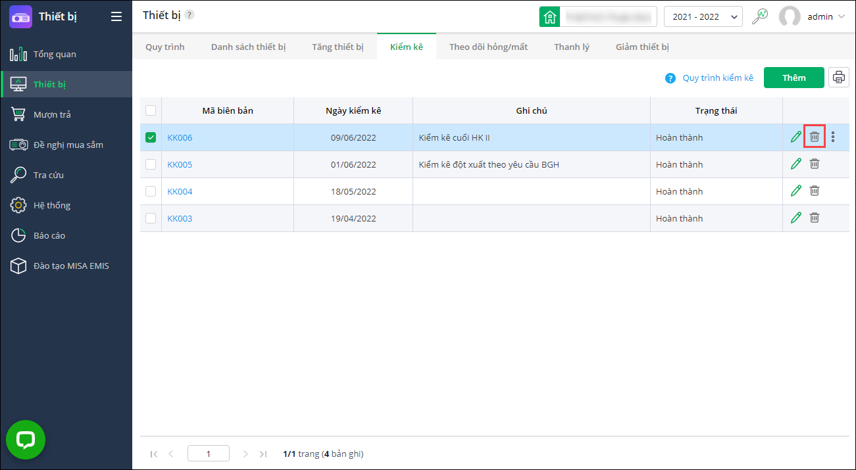Viewport: 856px width, 470px height.
Task: Click the green Thêm button
Action: (794, 78)
